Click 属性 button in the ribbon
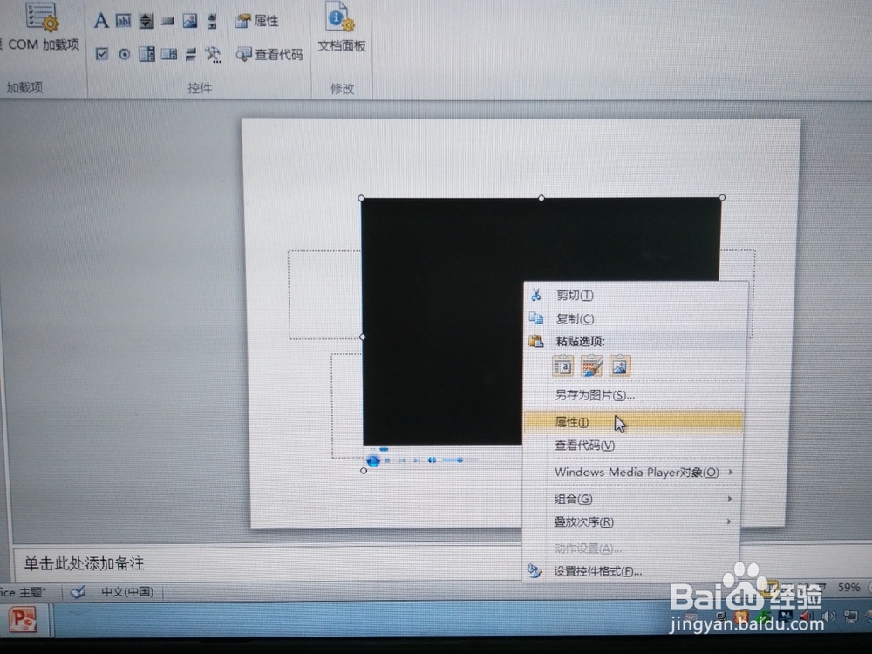The image size is (872, 654). (x=256, y=21)
